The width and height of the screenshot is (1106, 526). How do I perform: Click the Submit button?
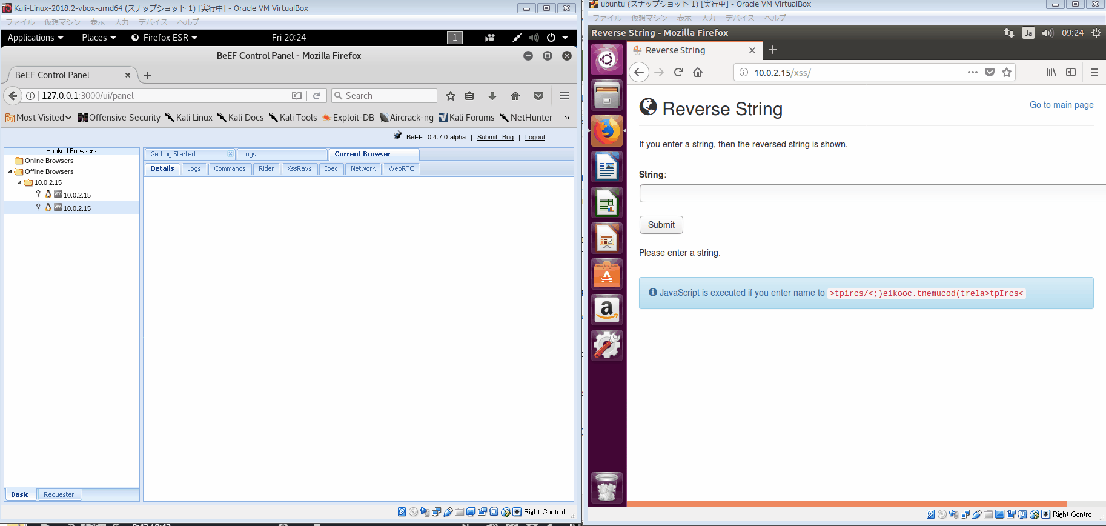(661, 225)
